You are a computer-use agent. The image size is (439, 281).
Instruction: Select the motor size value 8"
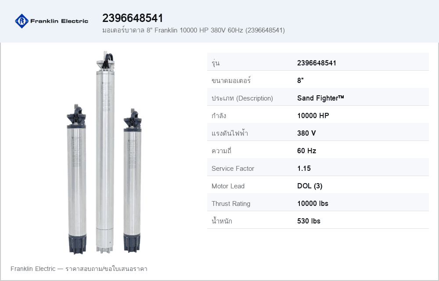click(300, 81)
